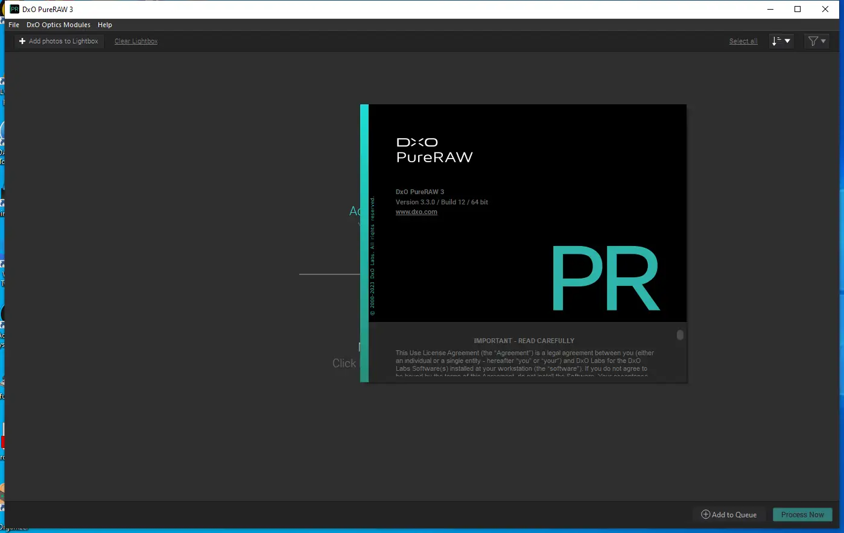
Task: Click the Add to Queue button
Action: [x=729, y=514]
